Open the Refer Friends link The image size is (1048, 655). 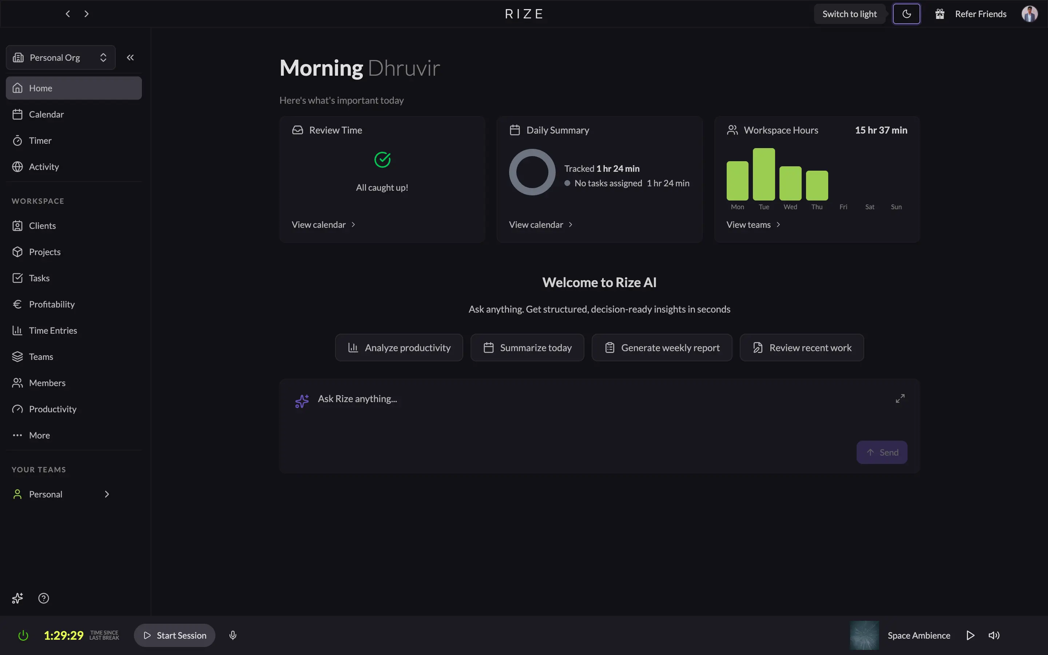980,14
